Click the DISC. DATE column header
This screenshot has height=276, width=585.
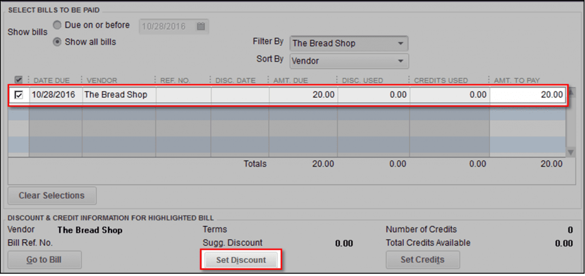coord(235,80)
